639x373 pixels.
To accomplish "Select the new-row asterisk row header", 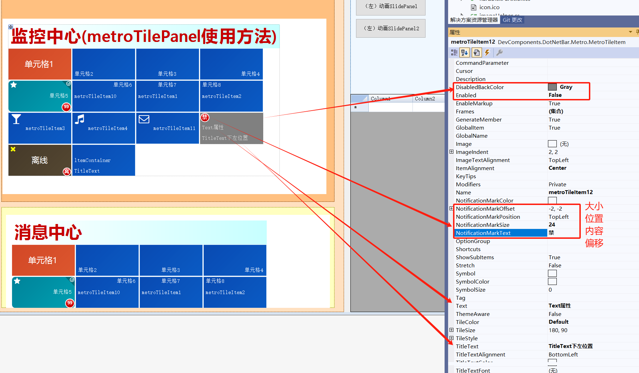I will [x=360, y=107].
